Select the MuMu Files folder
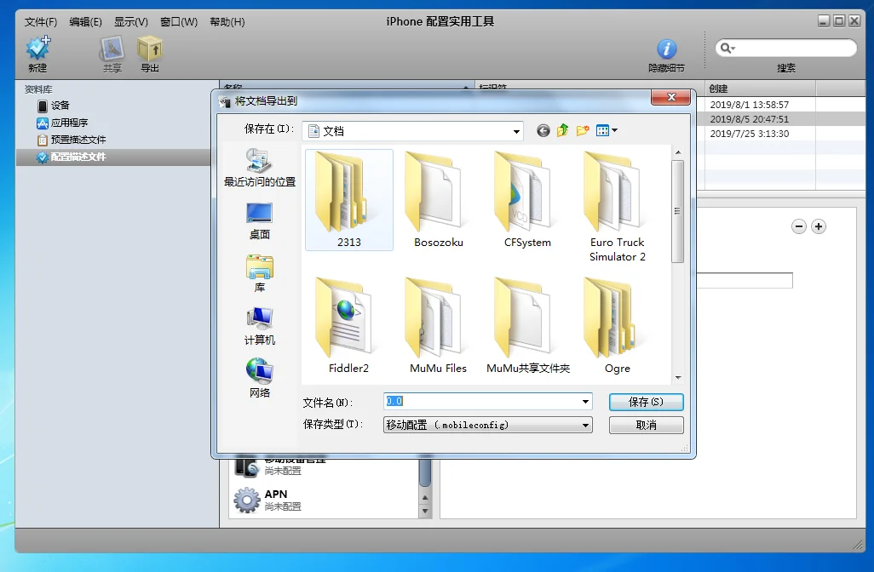The width and height of the screenshot is (874, 572). (439, 326)
